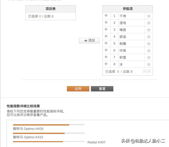Select the radio button for 积雪
The height and width of the screenshot is (147, 169).
(x=106, y=57)
